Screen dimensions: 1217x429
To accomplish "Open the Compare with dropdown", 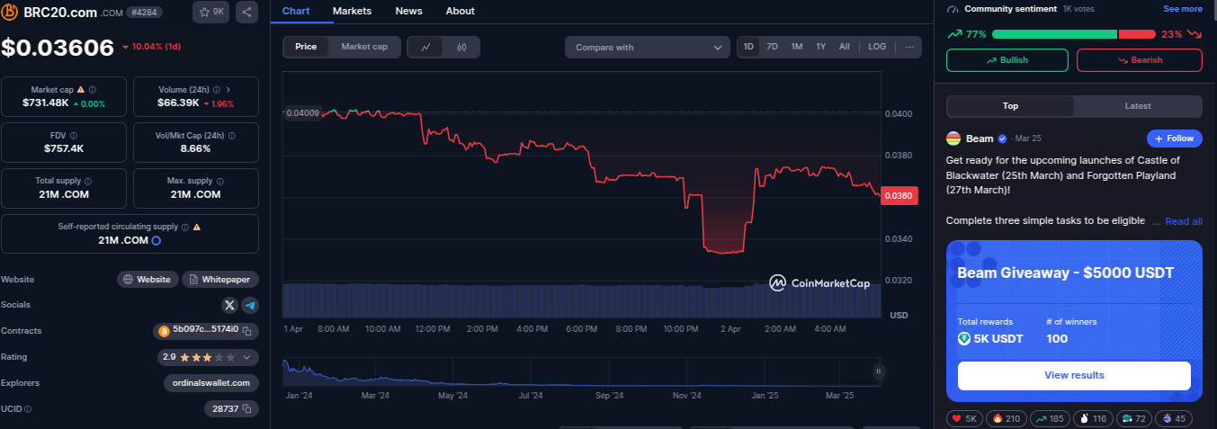I will coord(647,47).
